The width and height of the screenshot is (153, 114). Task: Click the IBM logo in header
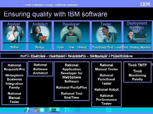point(145,4)
